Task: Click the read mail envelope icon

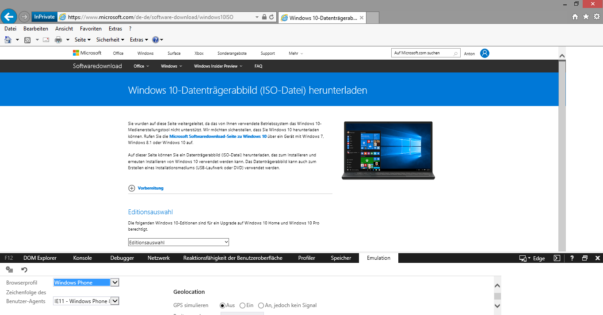Action: tap(46, 40)
